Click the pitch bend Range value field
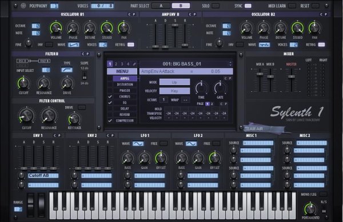The image size is (343, 222). [x=18, y=209]
